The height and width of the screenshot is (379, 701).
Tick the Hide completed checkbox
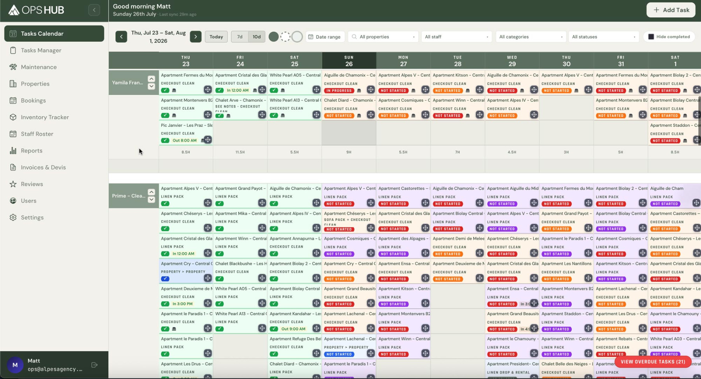point(651,37)
